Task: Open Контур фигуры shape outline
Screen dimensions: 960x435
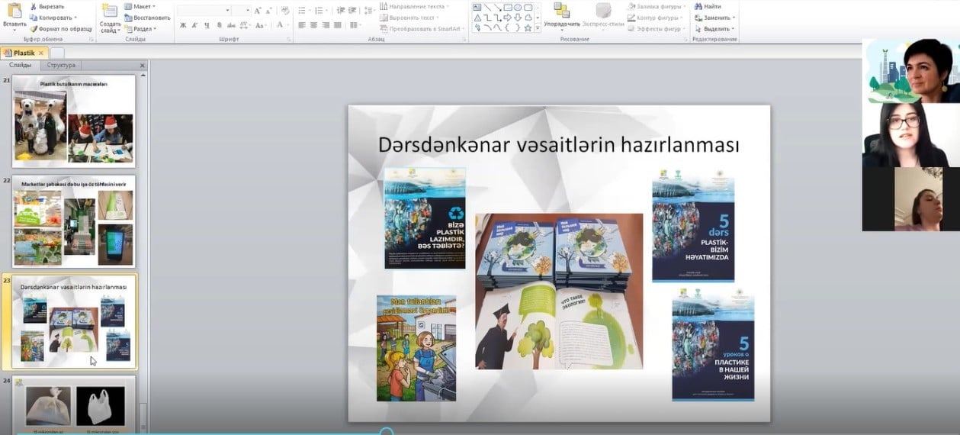Action: pos(654,17)
